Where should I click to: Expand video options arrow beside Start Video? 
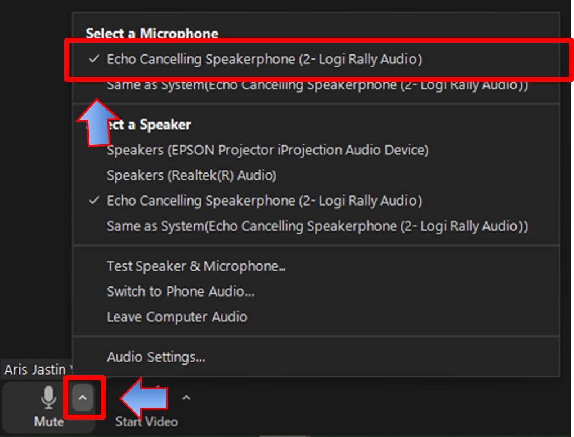coord(186,398)
